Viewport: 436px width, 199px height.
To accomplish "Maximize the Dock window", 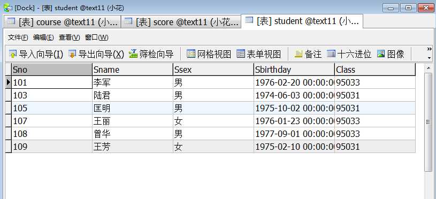I will (408, 8).
